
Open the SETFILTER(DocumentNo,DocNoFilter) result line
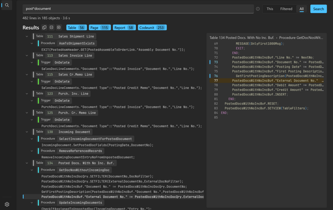click(97, 176)
